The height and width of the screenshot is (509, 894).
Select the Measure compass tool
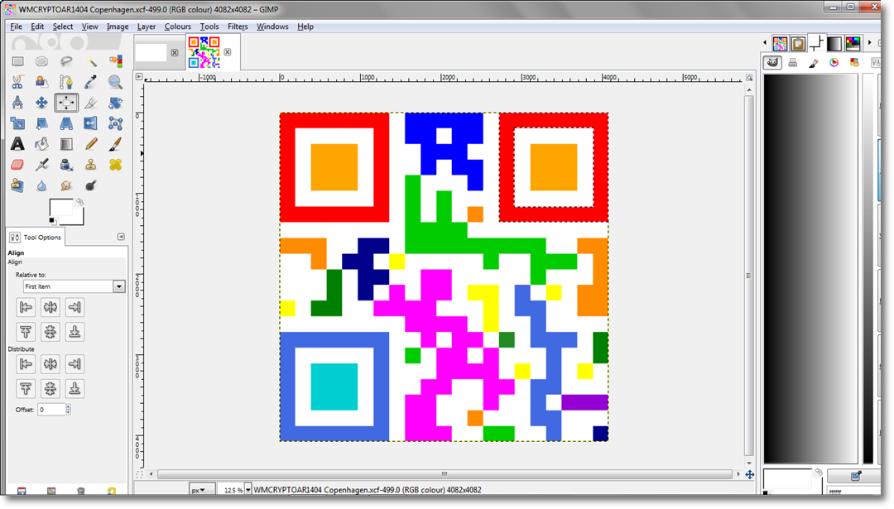pos(17,103)
